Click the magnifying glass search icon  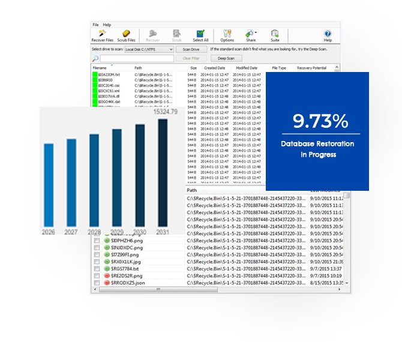pyautogui.click(x=95, y=59)
